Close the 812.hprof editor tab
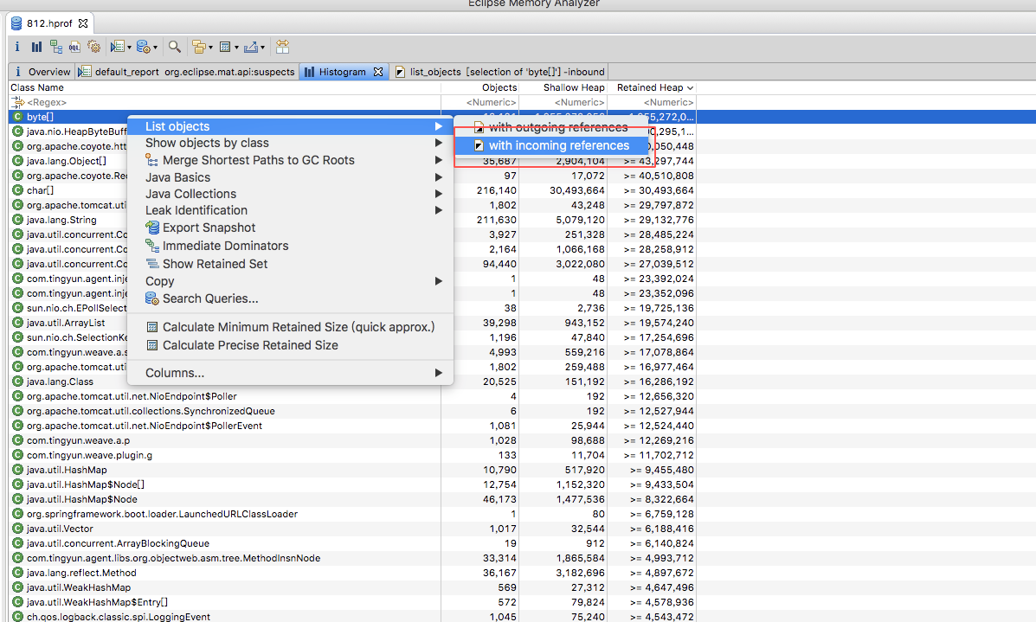Screen dimensions: 1036x622 [x=83, y=23]
